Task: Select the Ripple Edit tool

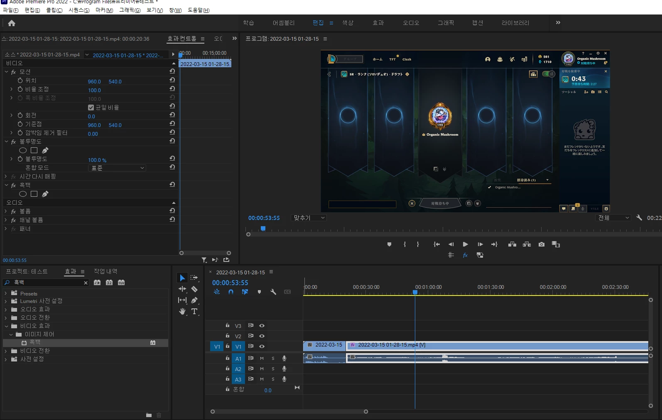Action: point(182,289)
